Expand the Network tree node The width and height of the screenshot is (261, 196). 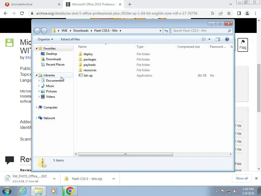pos(36,118)
